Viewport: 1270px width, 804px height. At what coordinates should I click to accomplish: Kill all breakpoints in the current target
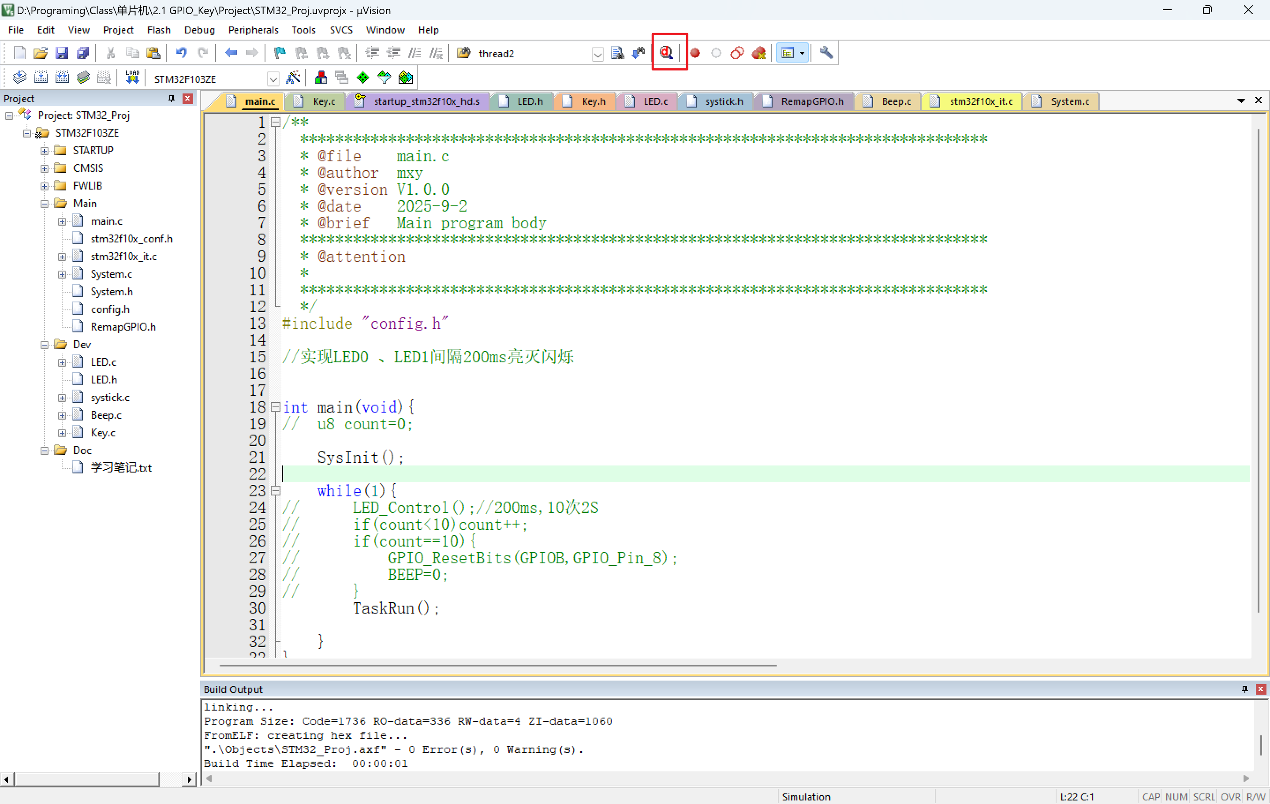click(759, 53)
